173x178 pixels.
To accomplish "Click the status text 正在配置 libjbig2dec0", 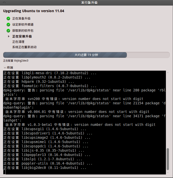I will click(16, 61).
